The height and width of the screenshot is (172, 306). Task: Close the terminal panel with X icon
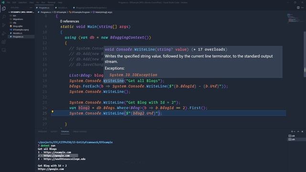pyautogui.click(x=302, y=132)
